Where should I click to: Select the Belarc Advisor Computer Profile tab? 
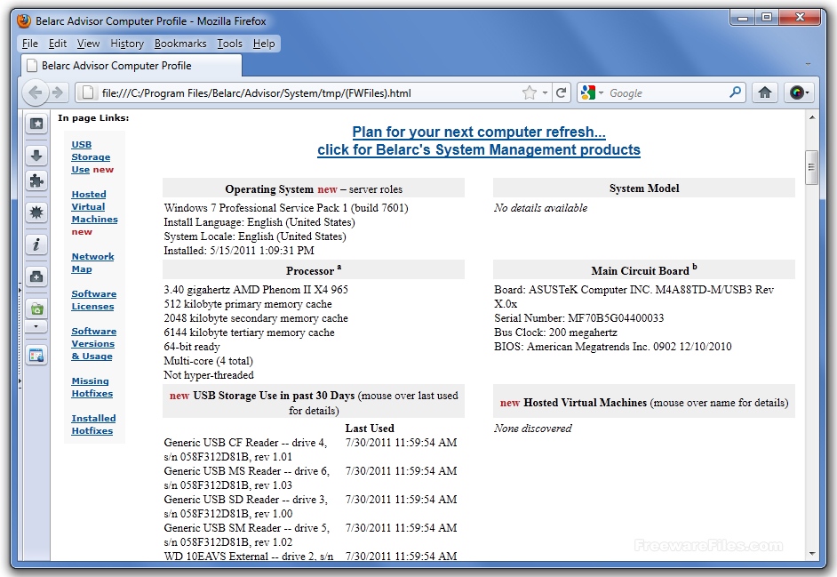132,66
